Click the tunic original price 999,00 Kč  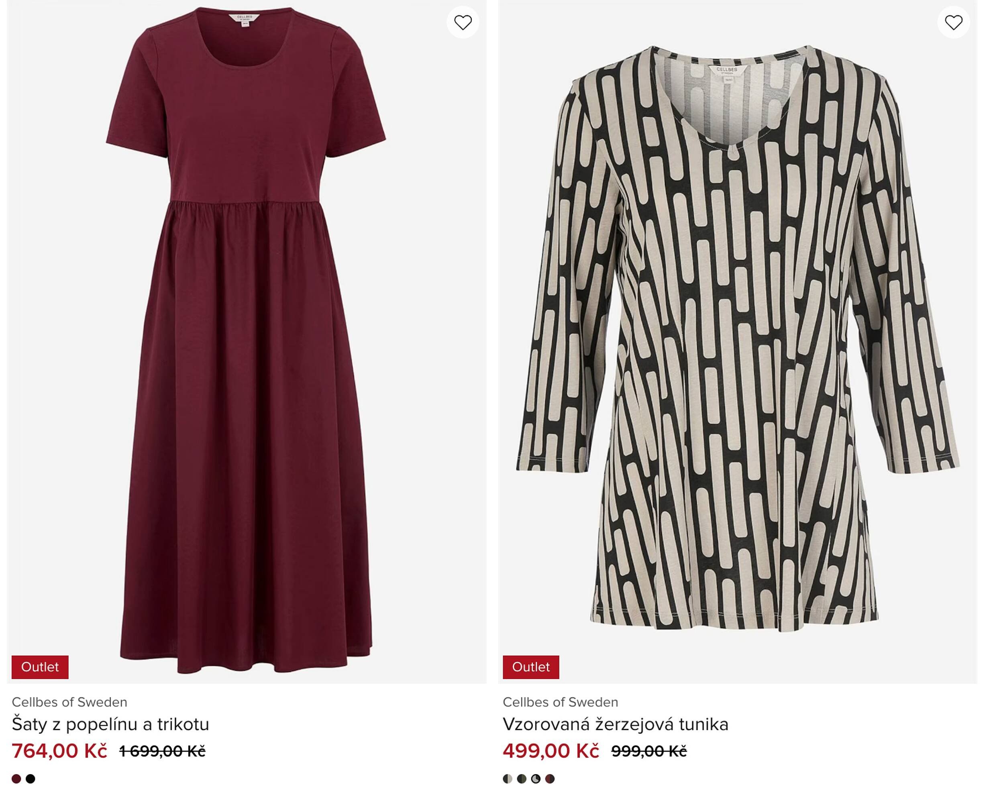click(648, 752)
